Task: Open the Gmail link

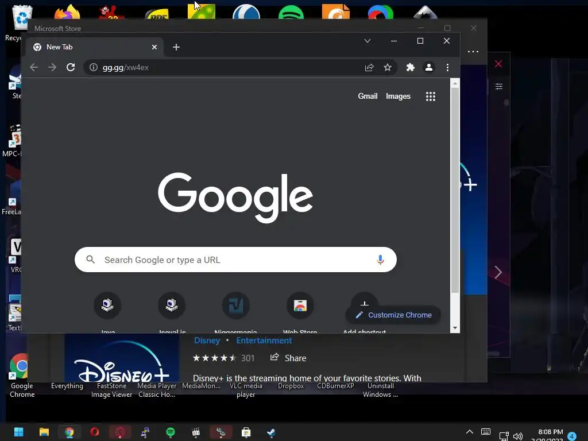Action: tap(367, 96)
